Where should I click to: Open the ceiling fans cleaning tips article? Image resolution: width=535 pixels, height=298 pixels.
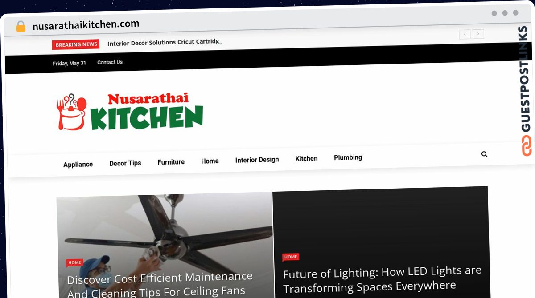point(160,284)
